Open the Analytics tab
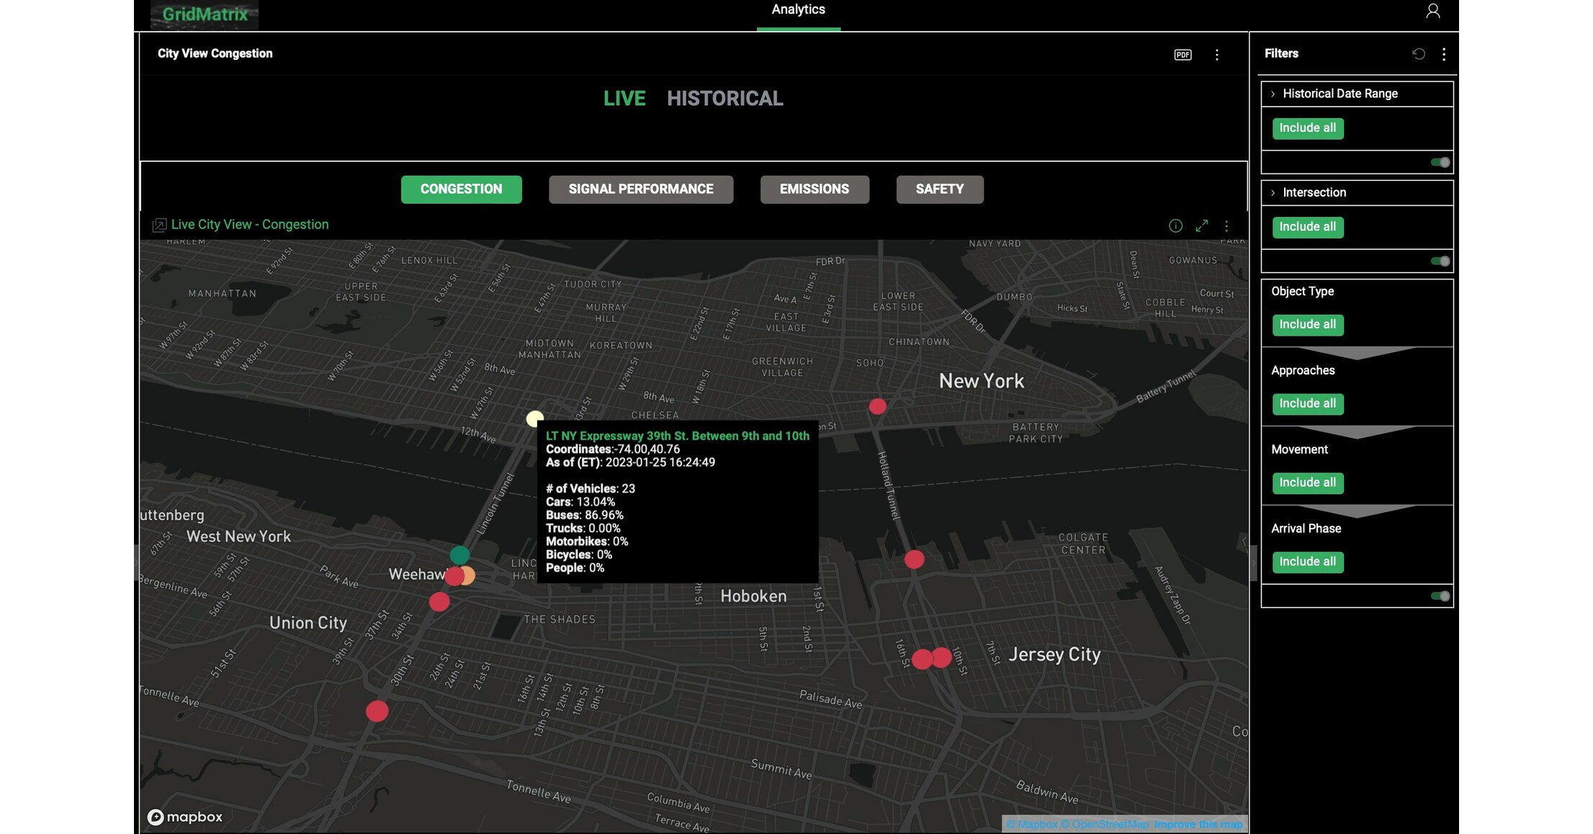1593x834 pixels. [x=798, y=9]
